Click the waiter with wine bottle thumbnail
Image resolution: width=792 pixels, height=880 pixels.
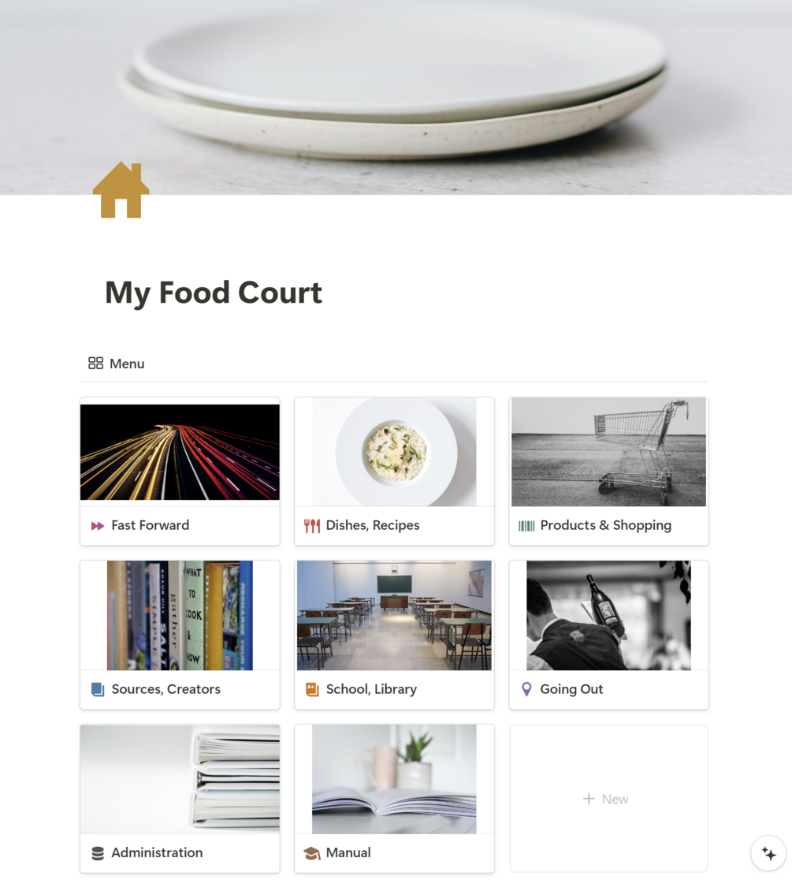click(x=608, y=615)
